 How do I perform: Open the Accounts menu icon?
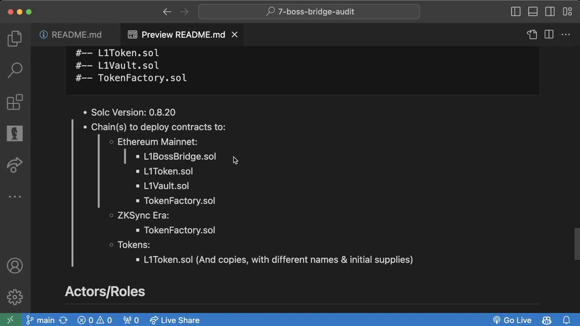point(14,266)
